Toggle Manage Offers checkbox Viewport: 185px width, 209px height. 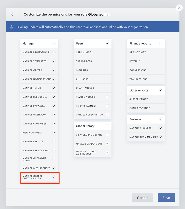[x=54, y=70]
